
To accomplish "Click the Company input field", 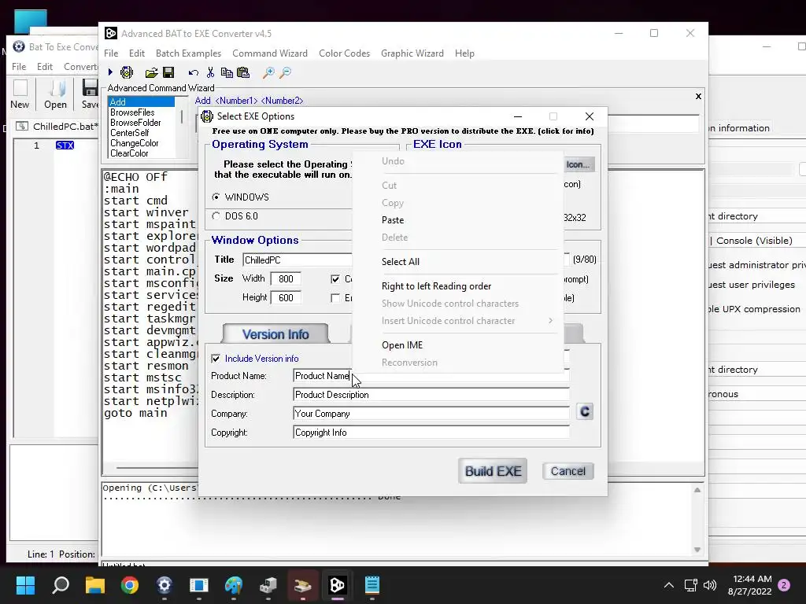I will click(431, 414).
